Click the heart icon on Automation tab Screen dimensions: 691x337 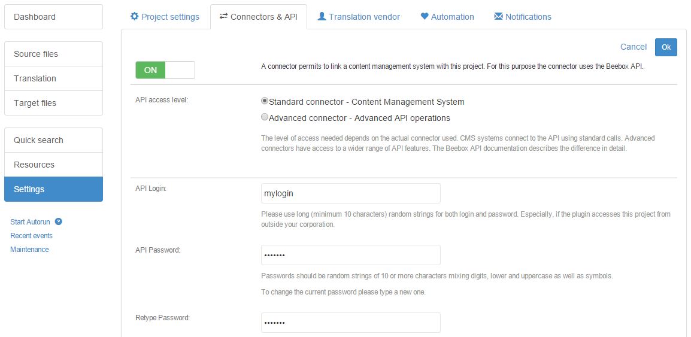click(x=425, y=17)
